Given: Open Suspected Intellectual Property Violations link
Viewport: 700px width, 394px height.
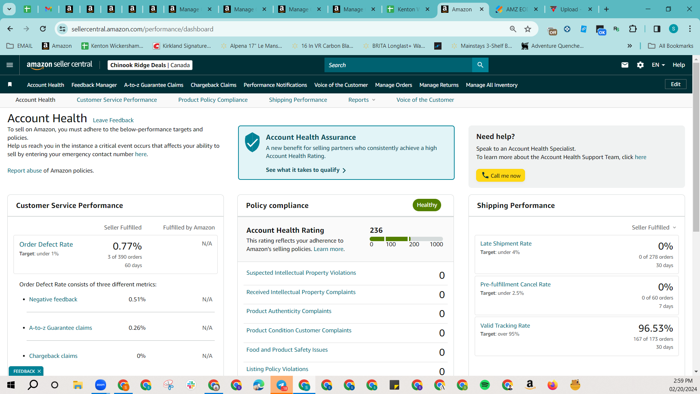Looking at the screenshot, I should coord(301,273).
